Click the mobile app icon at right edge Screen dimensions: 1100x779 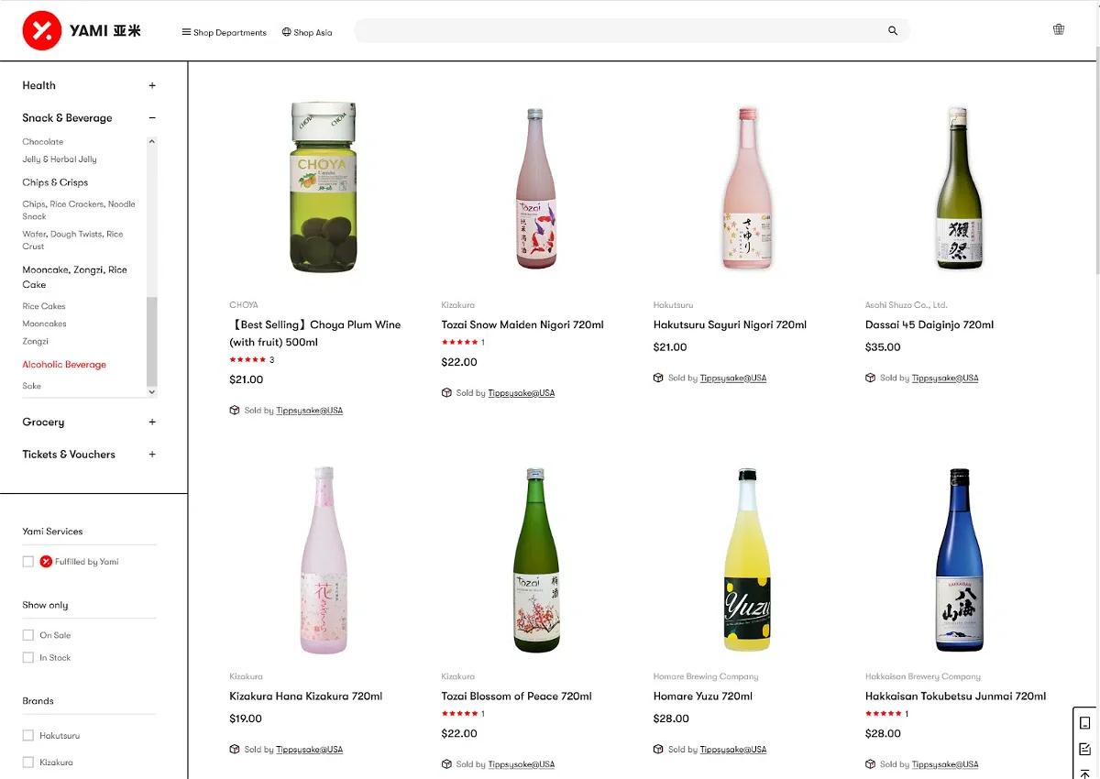point(1085,722)
